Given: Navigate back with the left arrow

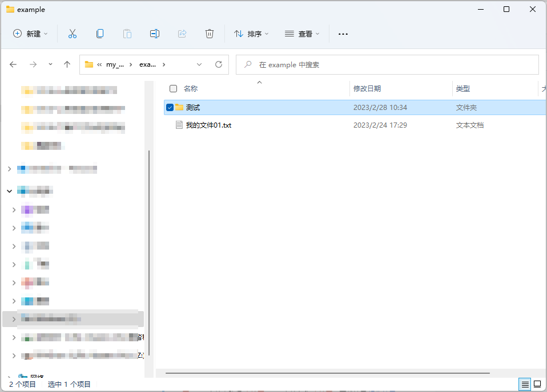Looking at the screenshot, I should 14,65.
